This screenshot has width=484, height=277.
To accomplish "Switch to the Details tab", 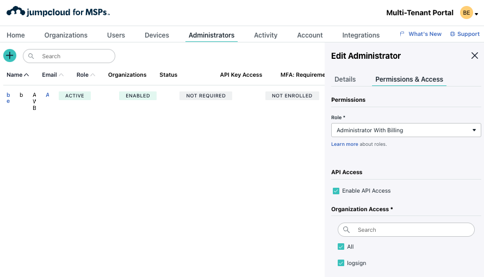I will click(x=345, y=79).
